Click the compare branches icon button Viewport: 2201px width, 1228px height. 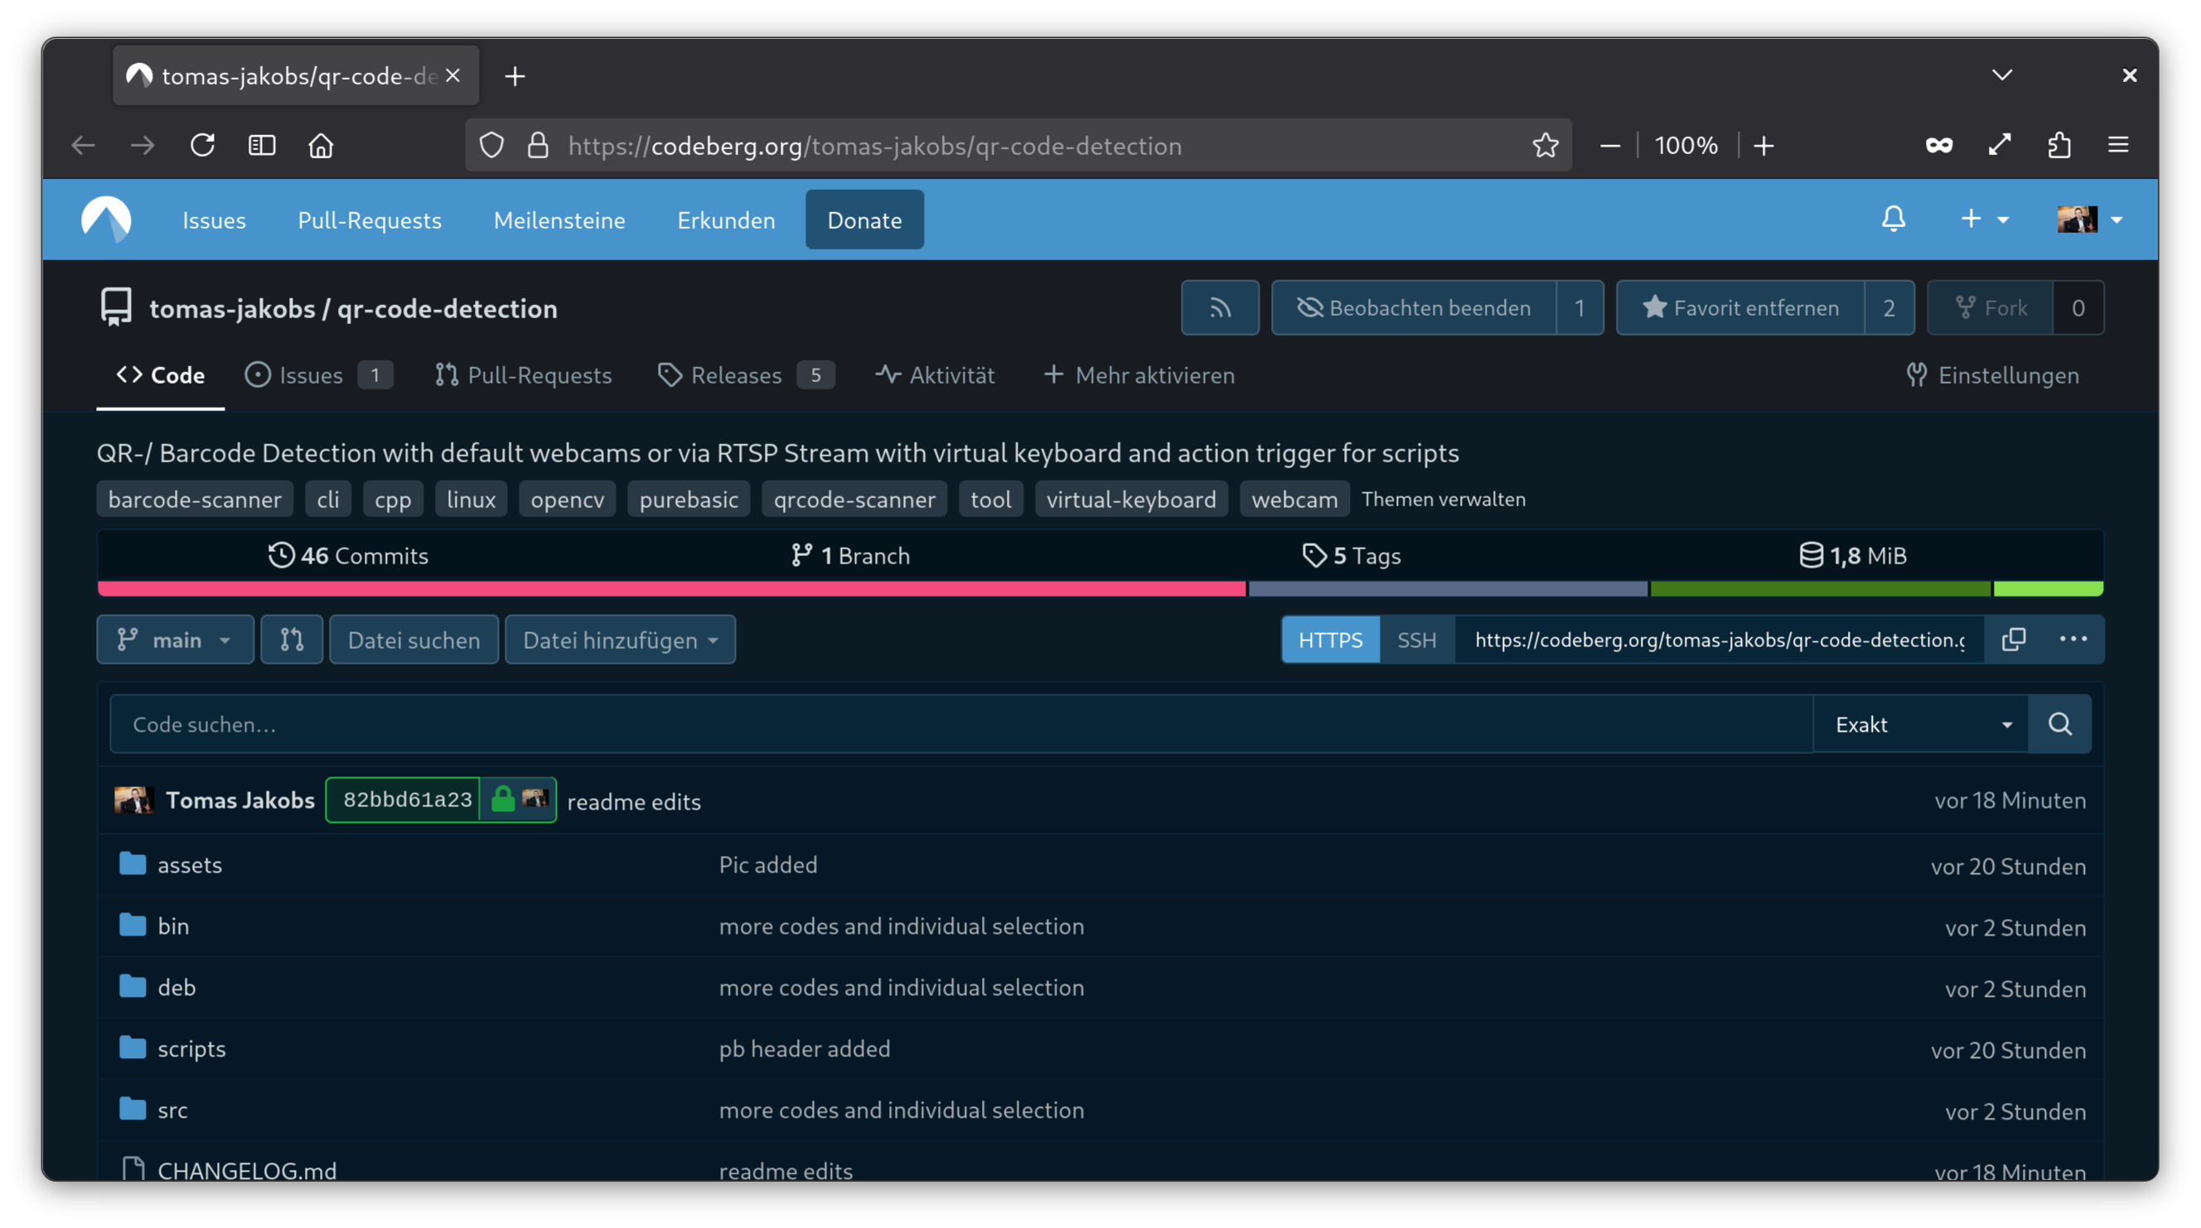(292, 639)
